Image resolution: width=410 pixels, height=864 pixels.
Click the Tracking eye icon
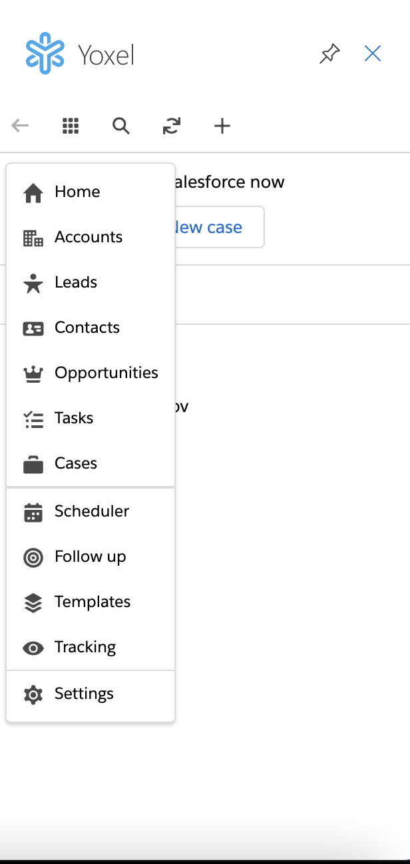pyautogui.click(x=33, y=648)
